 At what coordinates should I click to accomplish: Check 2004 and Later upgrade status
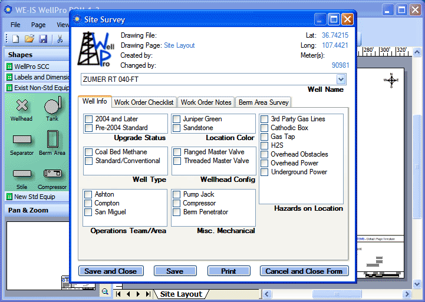point(88,119)
